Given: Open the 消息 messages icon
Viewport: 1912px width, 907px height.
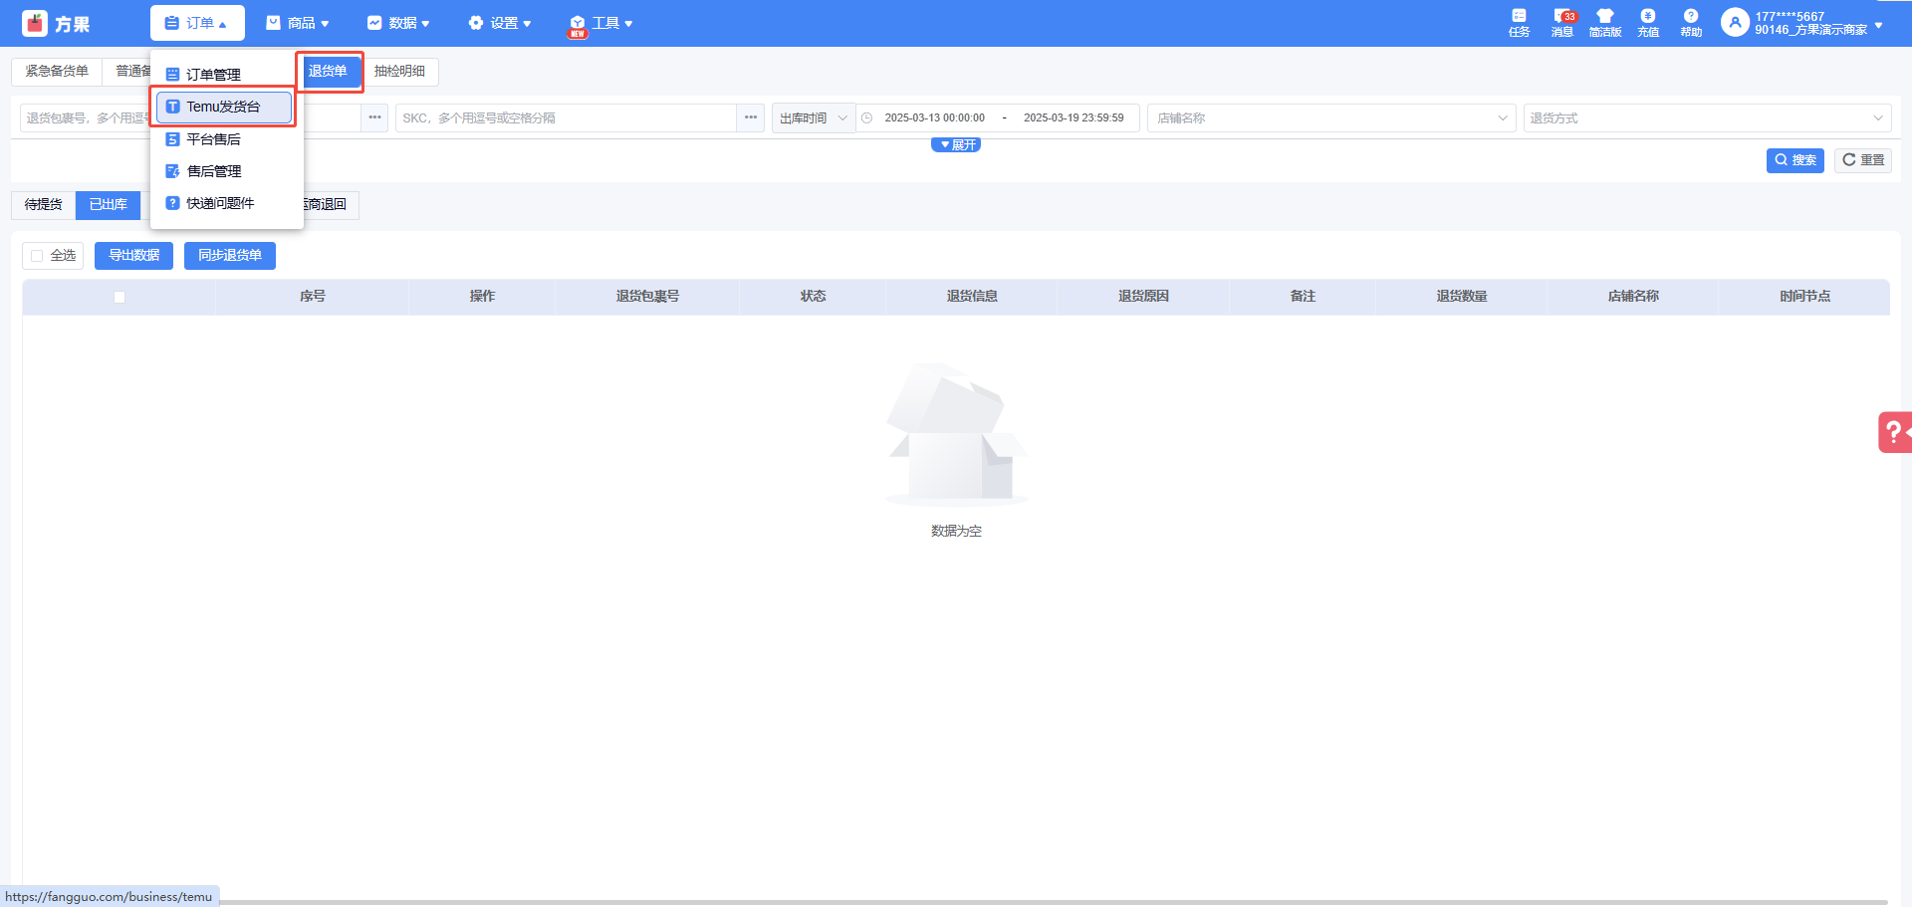Looking at the screenshot, I should [1561, 17].
